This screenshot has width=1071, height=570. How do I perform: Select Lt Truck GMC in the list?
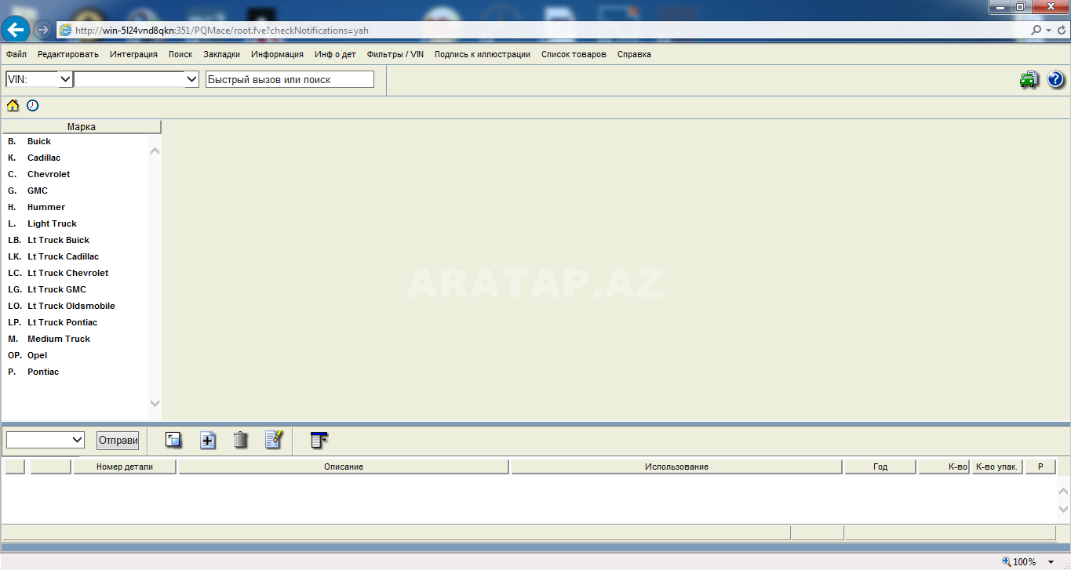56,289
